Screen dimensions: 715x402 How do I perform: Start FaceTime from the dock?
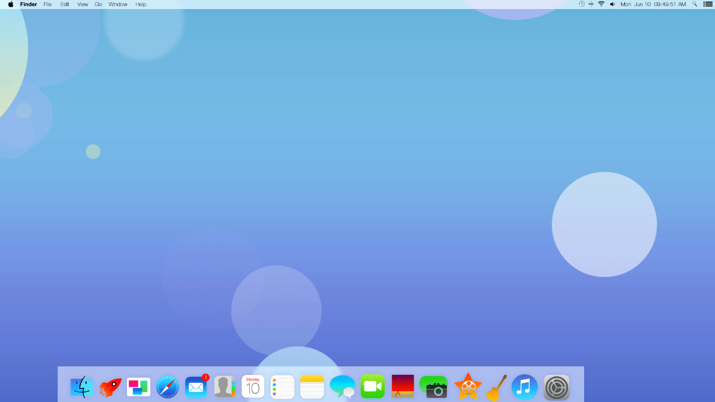click(x=373, y=387)
